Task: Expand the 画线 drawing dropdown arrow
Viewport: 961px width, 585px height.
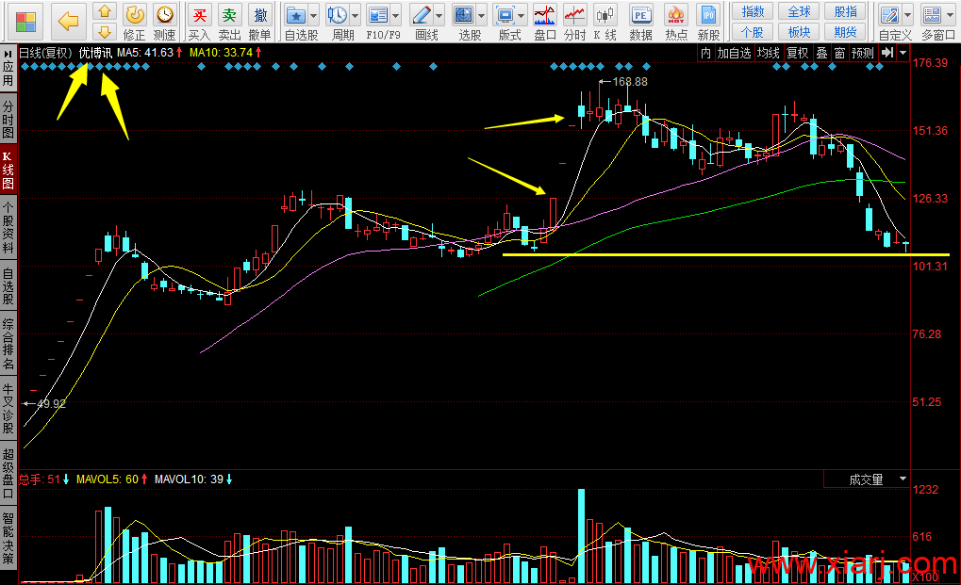Action: [439, 16]
